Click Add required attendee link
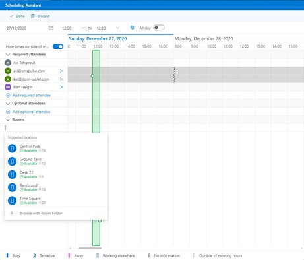304x260 pixels. (32, 95)
